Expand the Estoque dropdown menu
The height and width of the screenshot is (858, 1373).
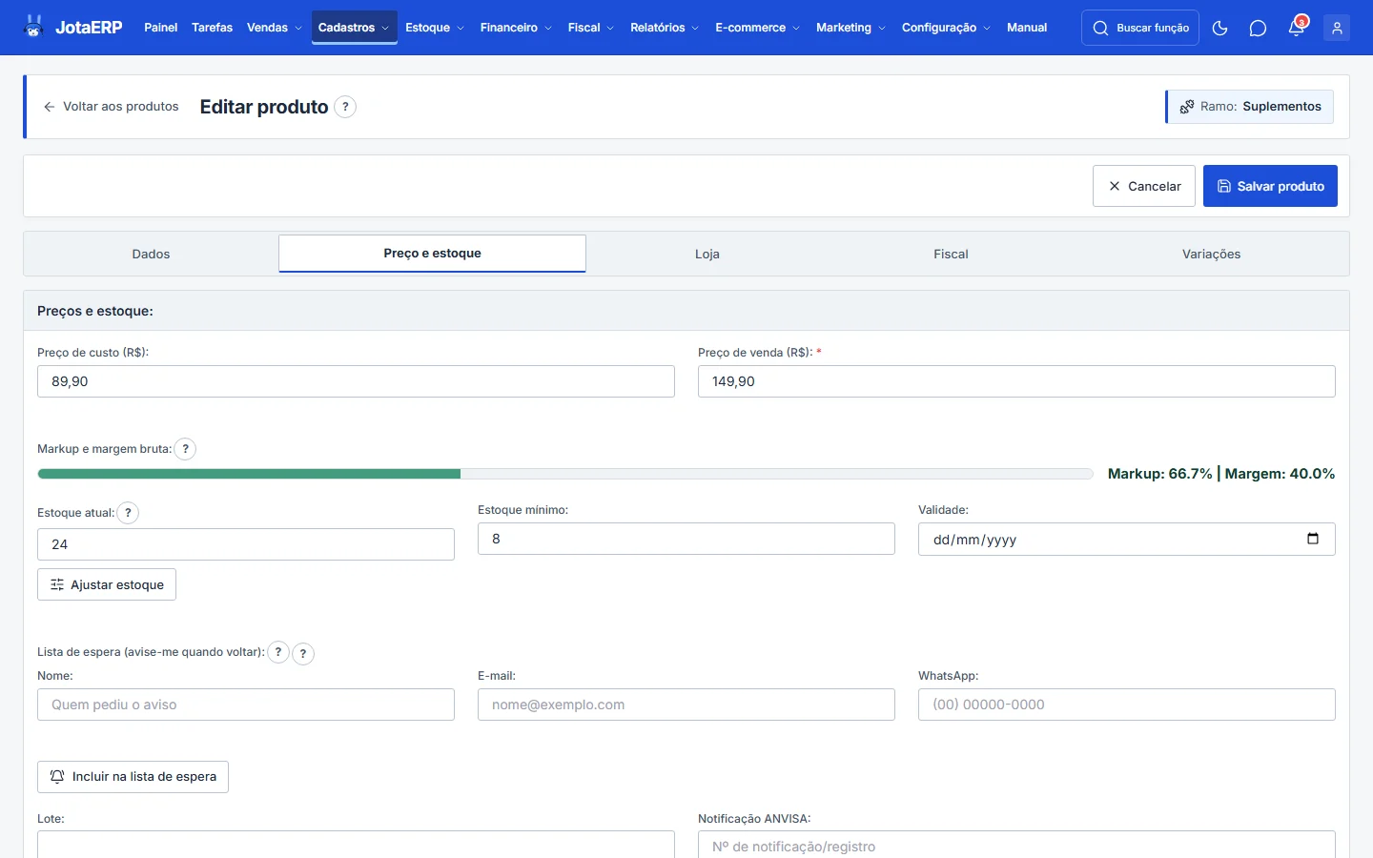435,28
